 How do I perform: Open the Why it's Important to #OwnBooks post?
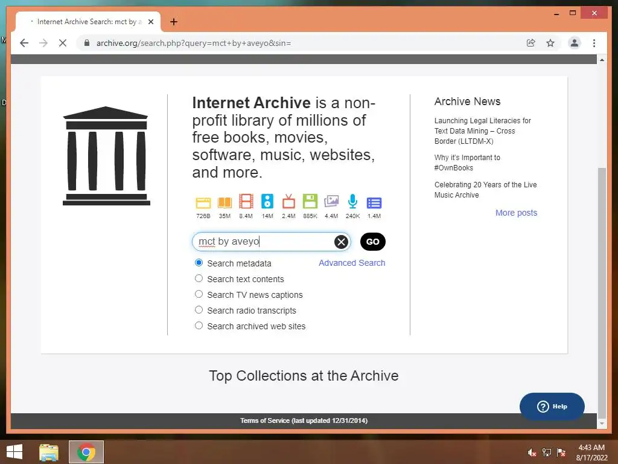point(468,163)
